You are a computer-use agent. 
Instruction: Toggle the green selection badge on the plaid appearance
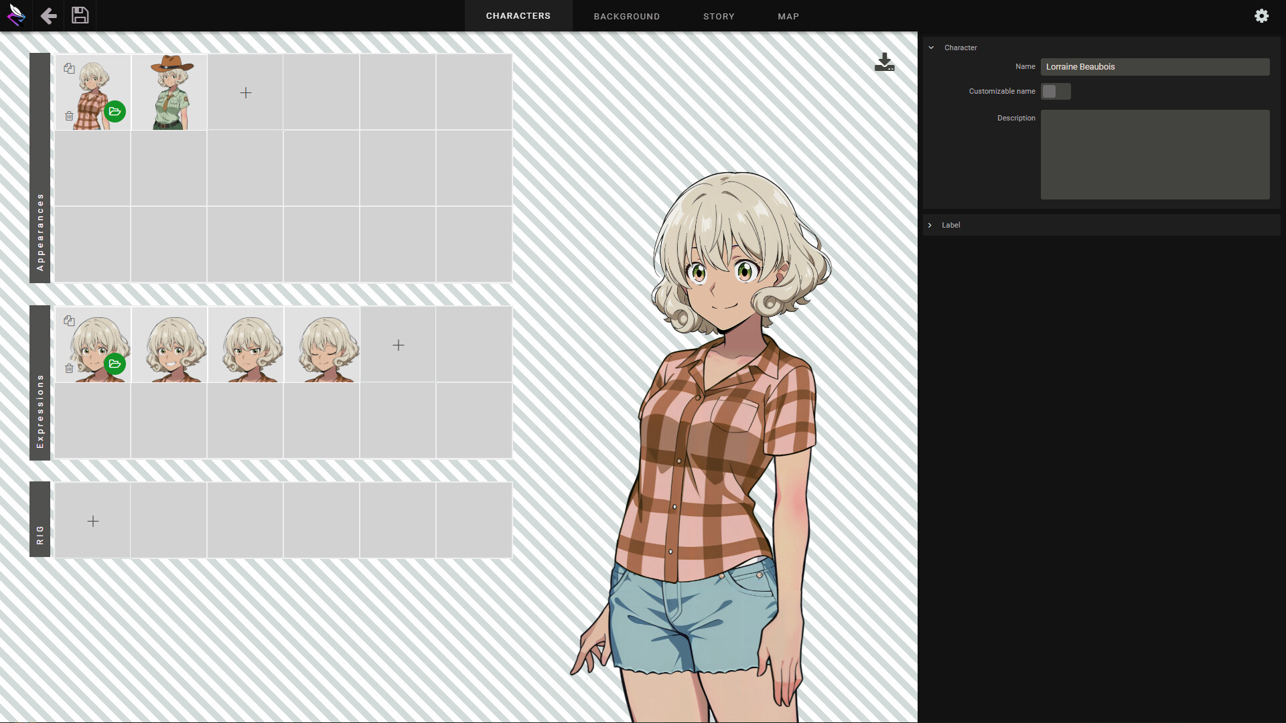click(115, 112)
